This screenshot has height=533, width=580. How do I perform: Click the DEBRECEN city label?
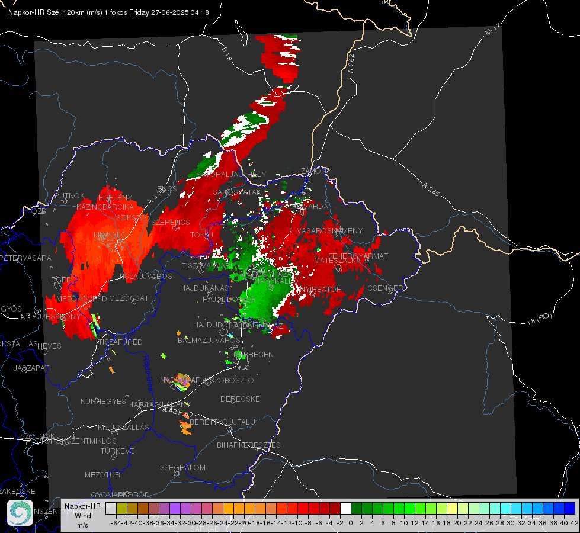pos(254,354)
